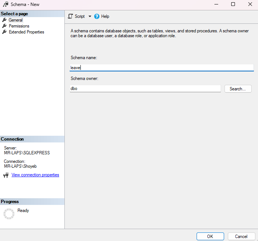Click the plug icon beside connection properties link
Image resolution: width=258 pixels, height=241 pixels.
pyautogui.click(x=6, y=175)
